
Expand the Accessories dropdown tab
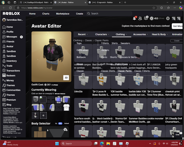(x=141, y=35)
